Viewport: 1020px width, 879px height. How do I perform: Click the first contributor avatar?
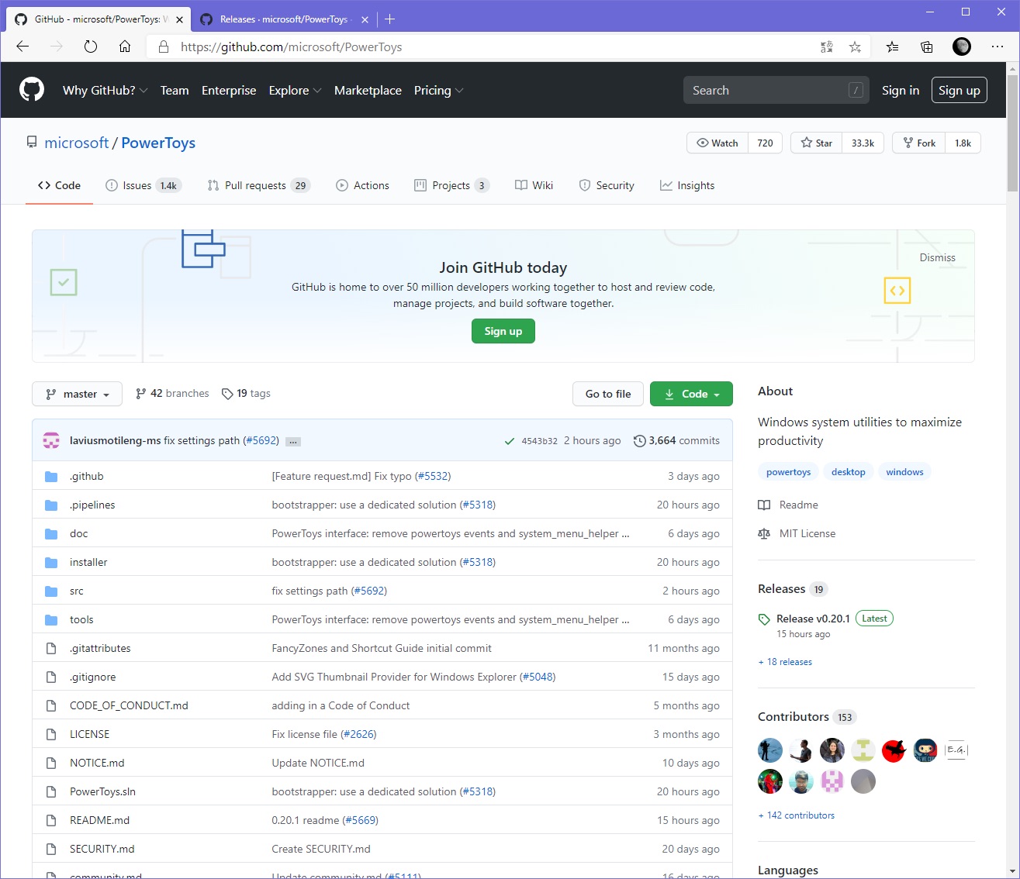pyautogui.click(x=770, y=750)
